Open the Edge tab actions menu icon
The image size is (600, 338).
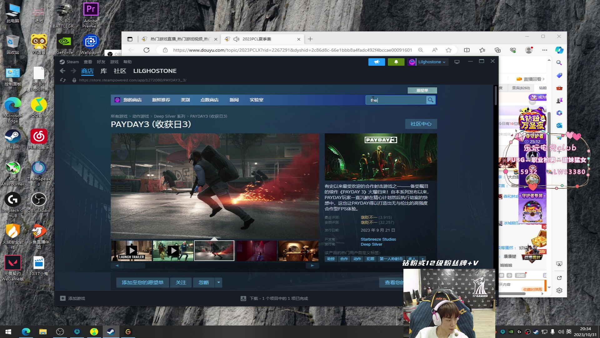[130, 39]
